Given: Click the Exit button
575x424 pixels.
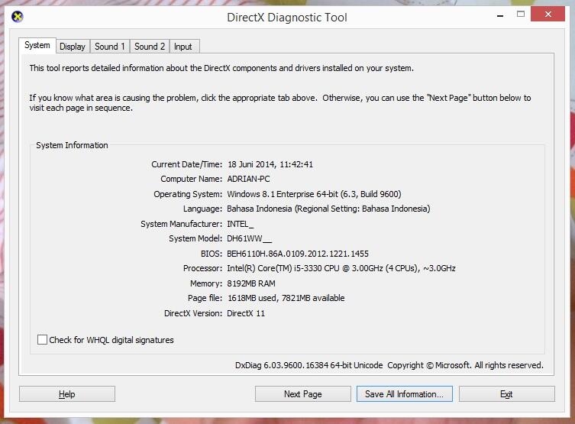Looking at the screenshot, I should point(506,394).
